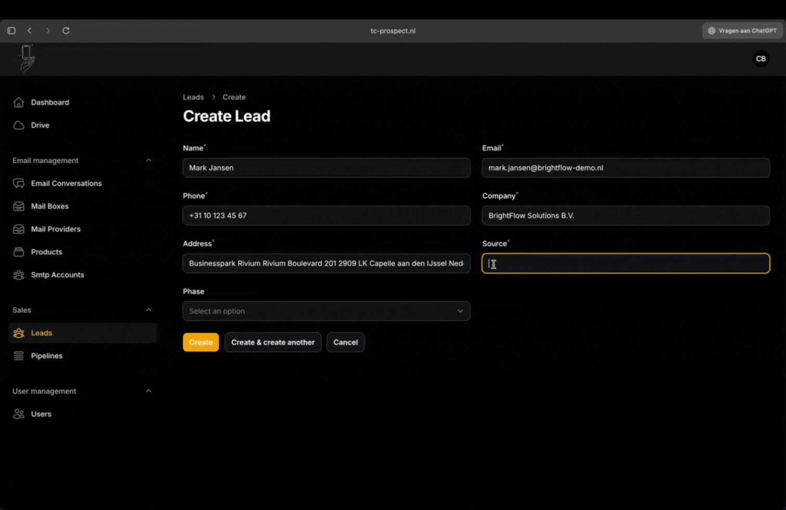The image size is (786, 510).
Task: Select the Smtp Accounts icon
Action: (x=19, y=275)
